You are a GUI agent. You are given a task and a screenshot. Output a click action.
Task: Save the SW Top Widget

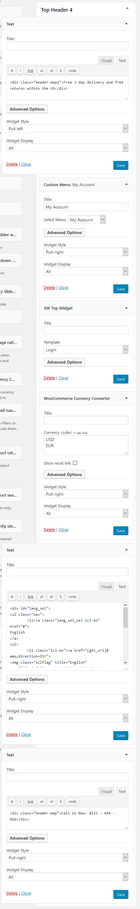pyautogui.click(x=121, y=379)
